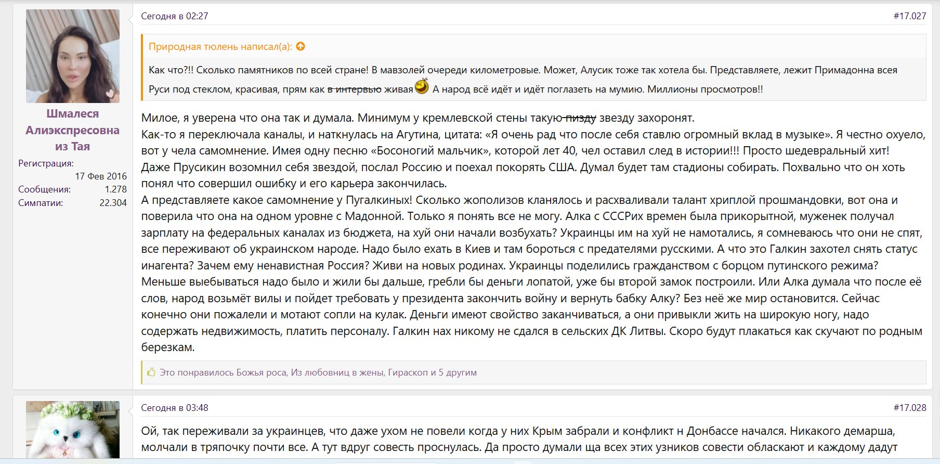Open post permalink #17.028
The height and width of the screenshot is (464, 940).
(910, 408)
